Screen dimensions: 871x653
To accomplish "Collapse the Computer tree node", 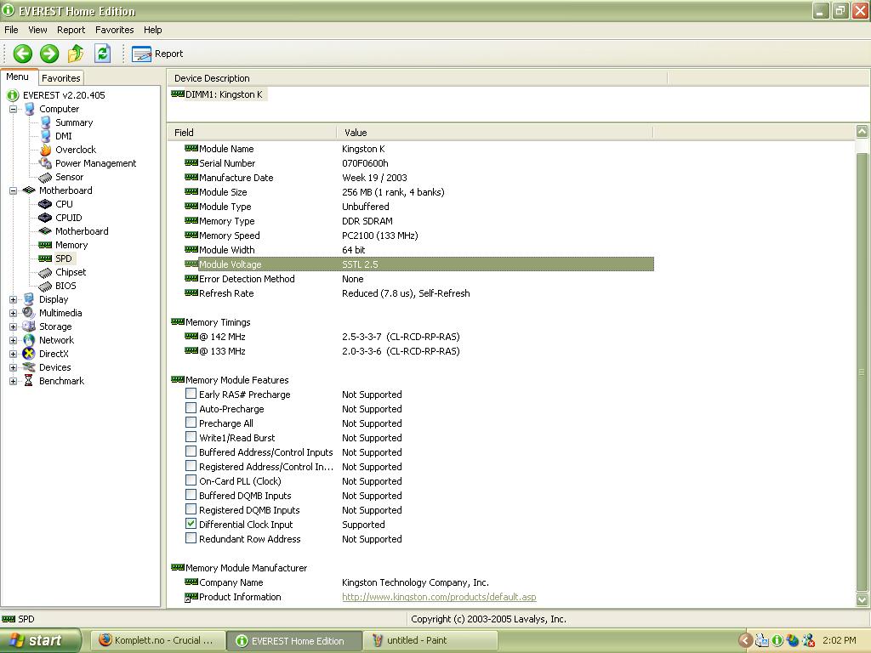I will (14, 110).
